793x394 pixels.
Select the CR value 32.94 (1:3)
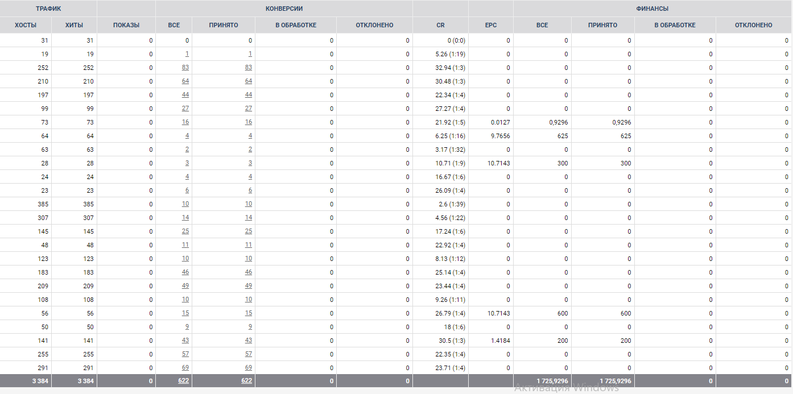[450, 68]
